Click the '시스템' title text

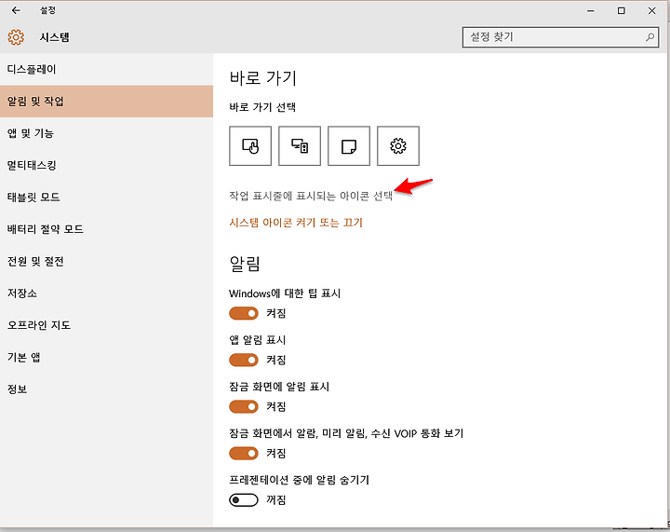(54, 37)
